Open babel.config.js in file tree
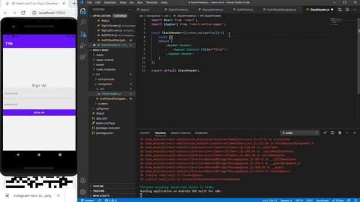The image size is (360, 202). 106,123
